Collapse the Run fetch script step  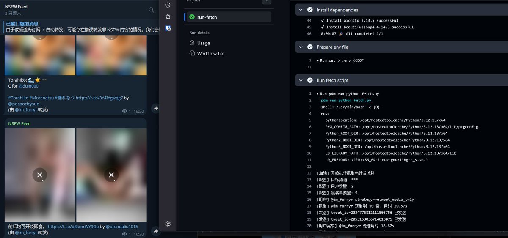[300, 80]
